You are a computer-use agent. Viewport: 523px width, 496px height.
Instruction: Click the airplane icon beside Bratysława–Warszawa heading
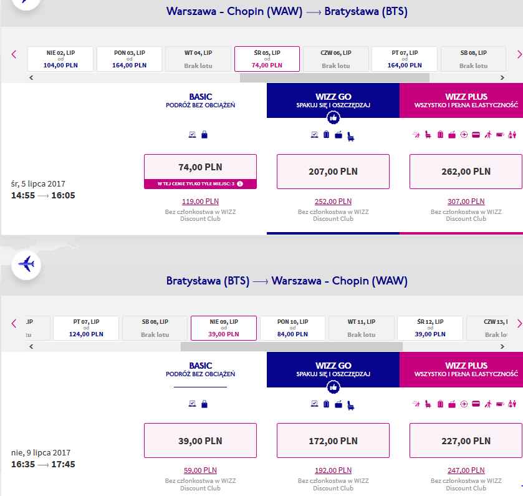26,265
